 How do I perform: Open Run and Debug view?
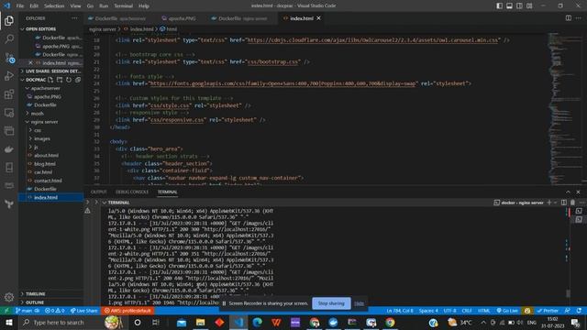[x=9, y=76]
